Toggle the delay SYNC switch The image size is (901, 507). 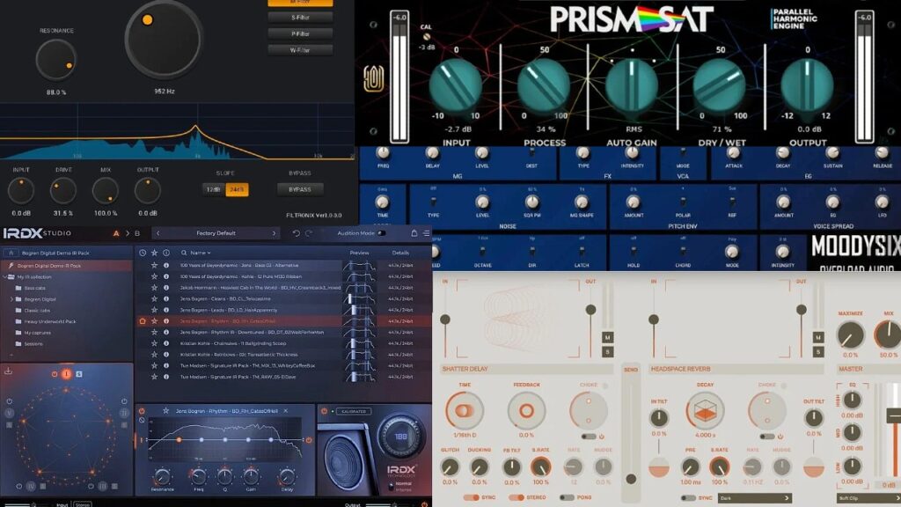coord(472,497)
